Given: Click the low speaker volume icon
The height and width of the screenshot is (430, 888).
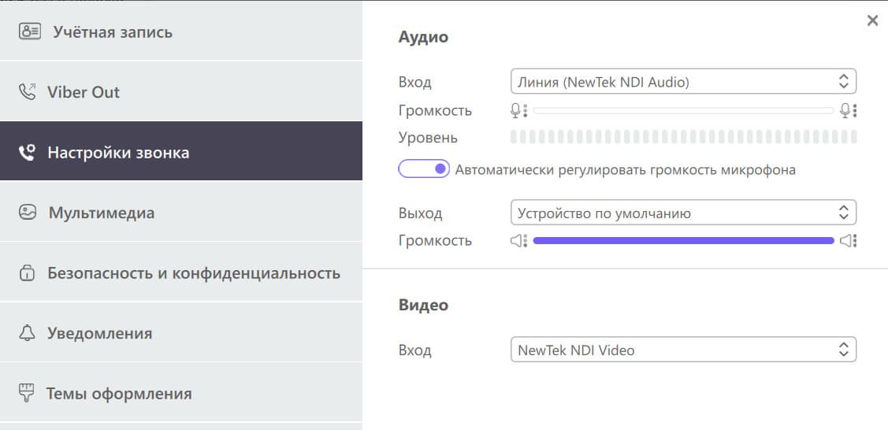Looking at the screenshot, I should pos(518,241).
